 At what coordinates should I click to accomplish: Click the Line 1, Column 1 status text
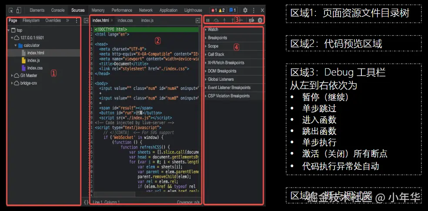pyautogui.click(x=106, y=202)
